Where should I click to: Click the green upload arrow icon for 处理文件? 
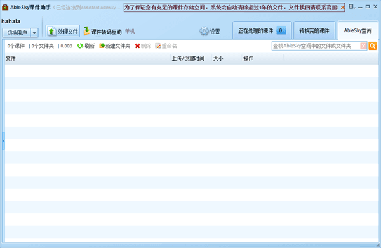tap(51, 32)
